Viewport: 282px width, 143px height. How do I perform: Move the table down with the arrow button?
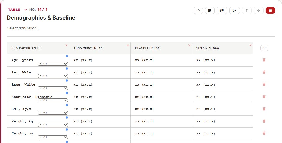[259, 10]
